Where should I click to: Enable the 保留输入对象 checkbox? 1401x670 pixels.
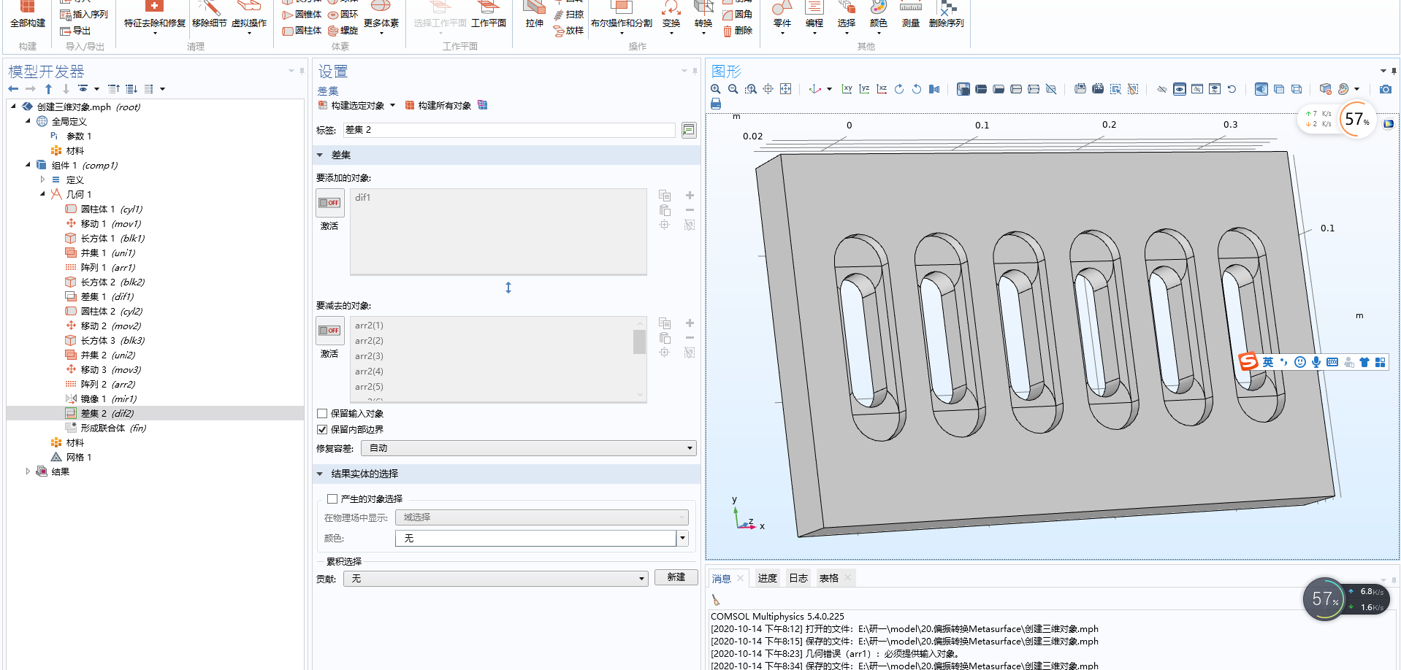pos(322,414)
